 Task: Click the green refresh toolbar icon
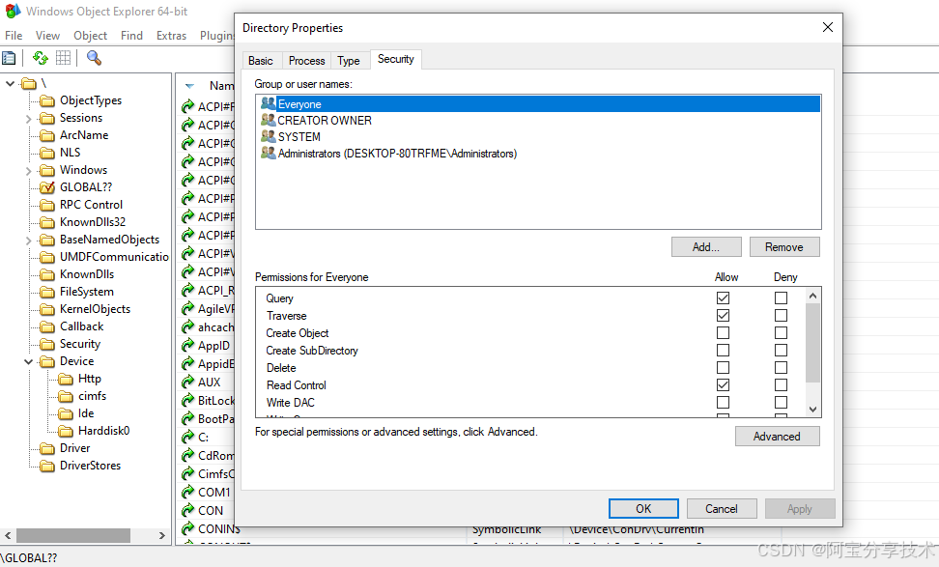click(41, 58)
